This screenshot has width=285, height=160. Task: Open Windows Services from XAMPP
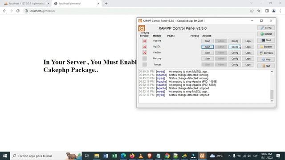coord(266,53)
